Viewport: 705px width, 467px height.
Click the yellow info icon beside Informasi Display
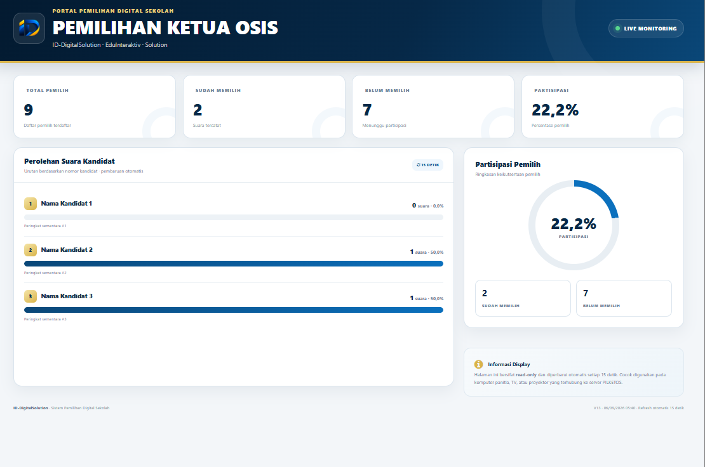click(x=478, y=364)
